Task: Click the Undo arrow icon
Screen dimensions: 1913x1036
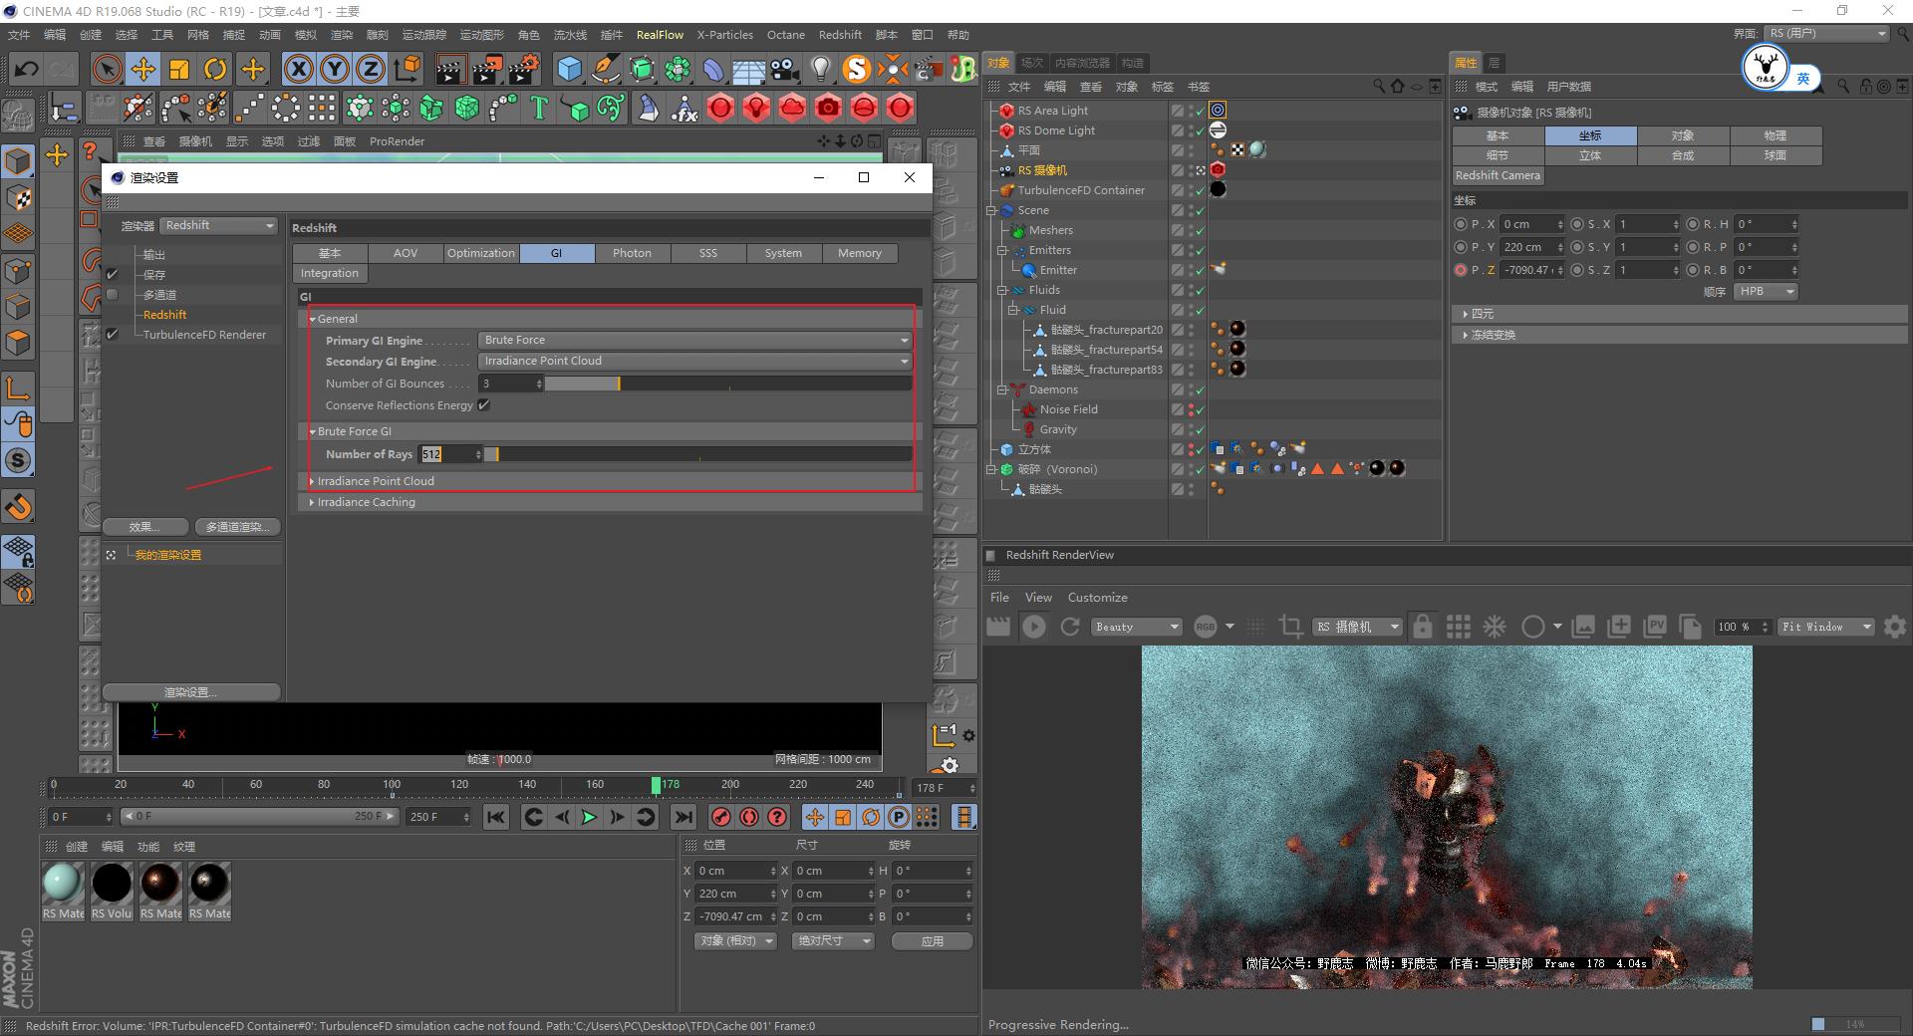Action: pos(27,69)
